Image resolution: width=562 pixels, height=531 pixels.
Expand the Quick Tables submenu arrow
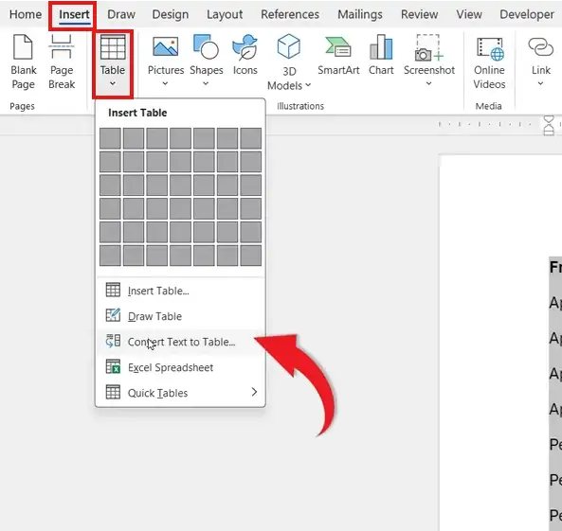[x=254, y=392]
